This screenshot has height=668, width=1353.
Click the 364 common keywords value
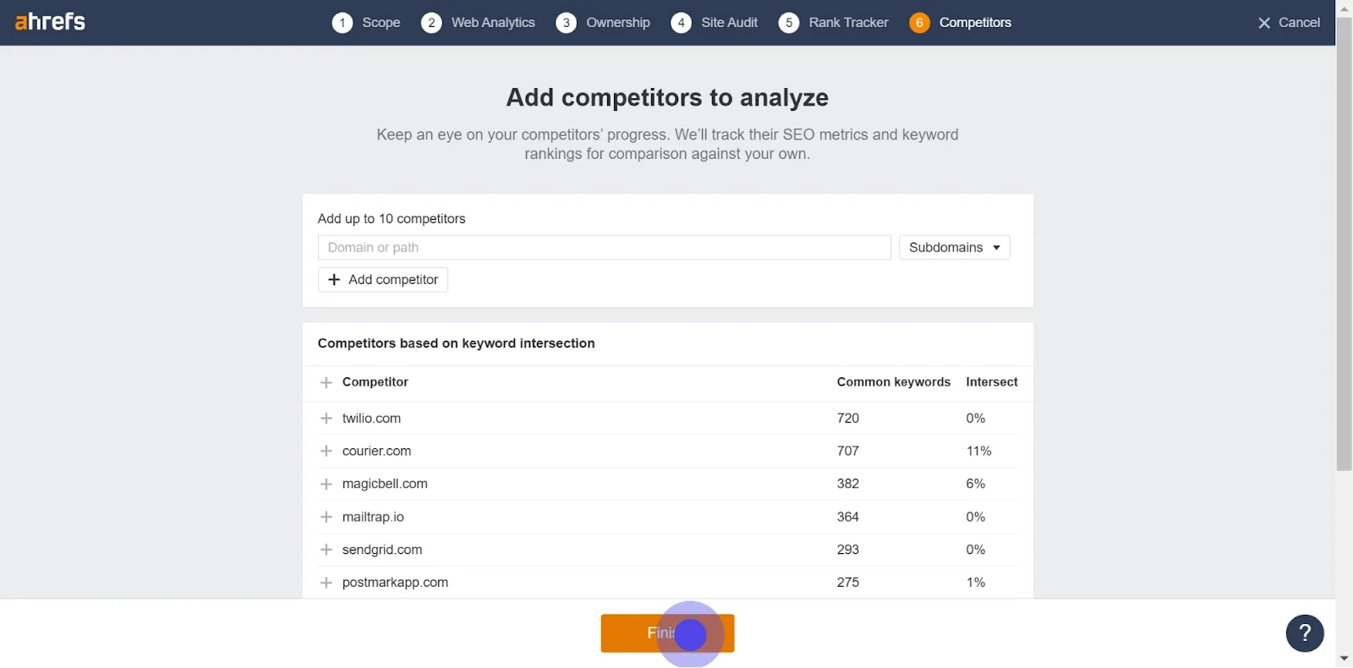848,517
